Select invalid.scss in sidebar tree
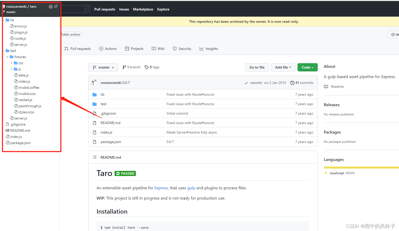Viewport: 399px width, 231px height. click(27, 94)
